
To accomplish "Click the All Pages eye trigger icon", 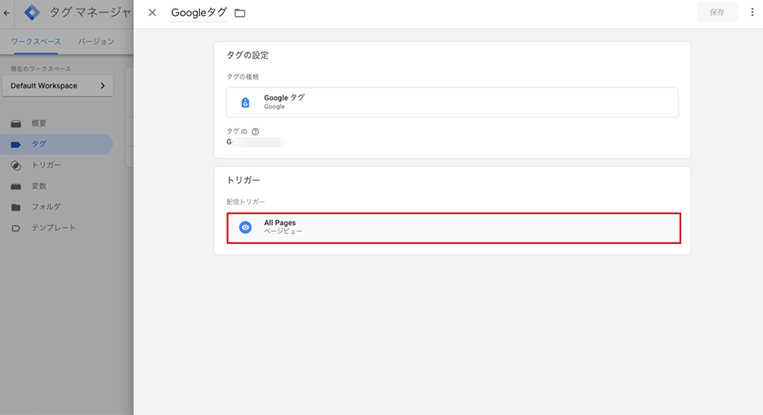I will tap(245, 227).
